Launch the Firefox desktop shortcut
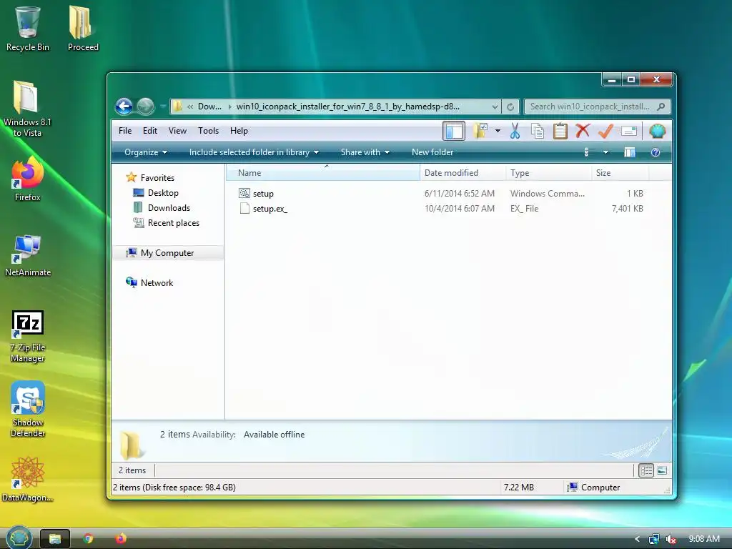The image size is (732, 549). click(28, 179)
